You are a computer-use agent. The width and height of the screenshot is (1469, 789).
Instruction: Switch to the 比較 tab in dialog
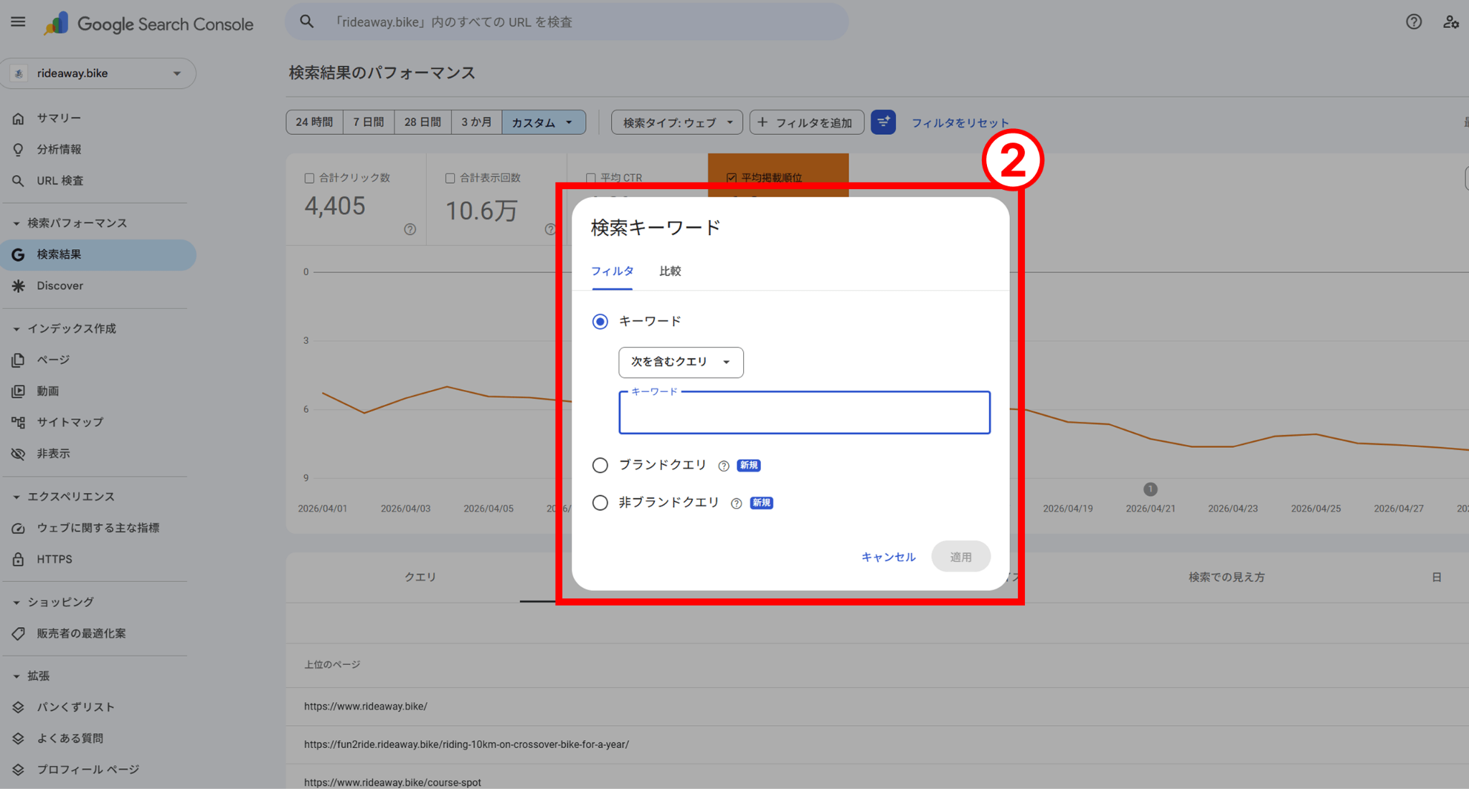pyautogui.click(x=670, y=272)
